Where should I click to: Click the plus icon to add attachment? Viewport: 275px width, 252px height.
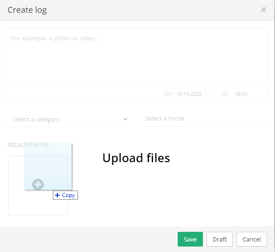[x=38, y=184]
